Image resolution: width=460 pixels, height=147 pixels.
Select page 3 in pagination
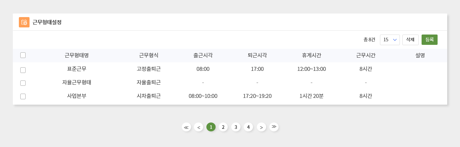point(236,127)
